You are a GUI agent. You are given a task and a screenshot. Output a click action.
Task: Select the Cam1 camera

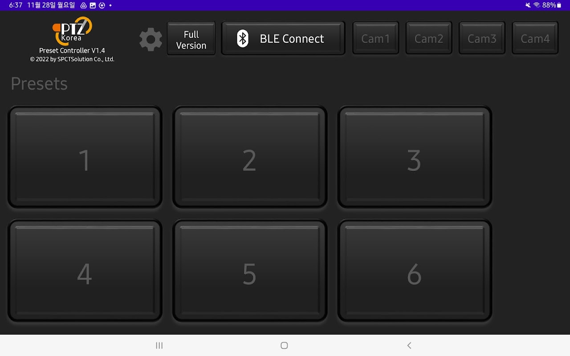375,38
